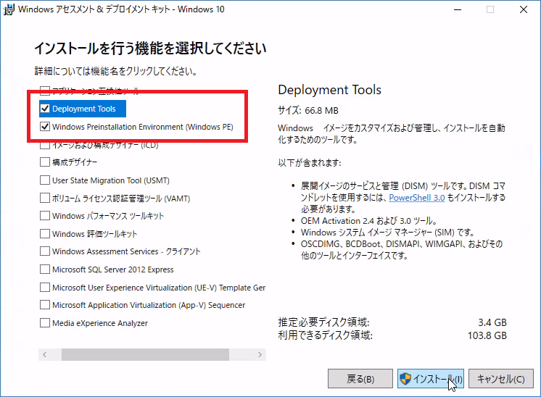Enable Windows Assessment Services - クライアント checkbox
The width and height of the screenshot is (541, 397).
(45, 251)
